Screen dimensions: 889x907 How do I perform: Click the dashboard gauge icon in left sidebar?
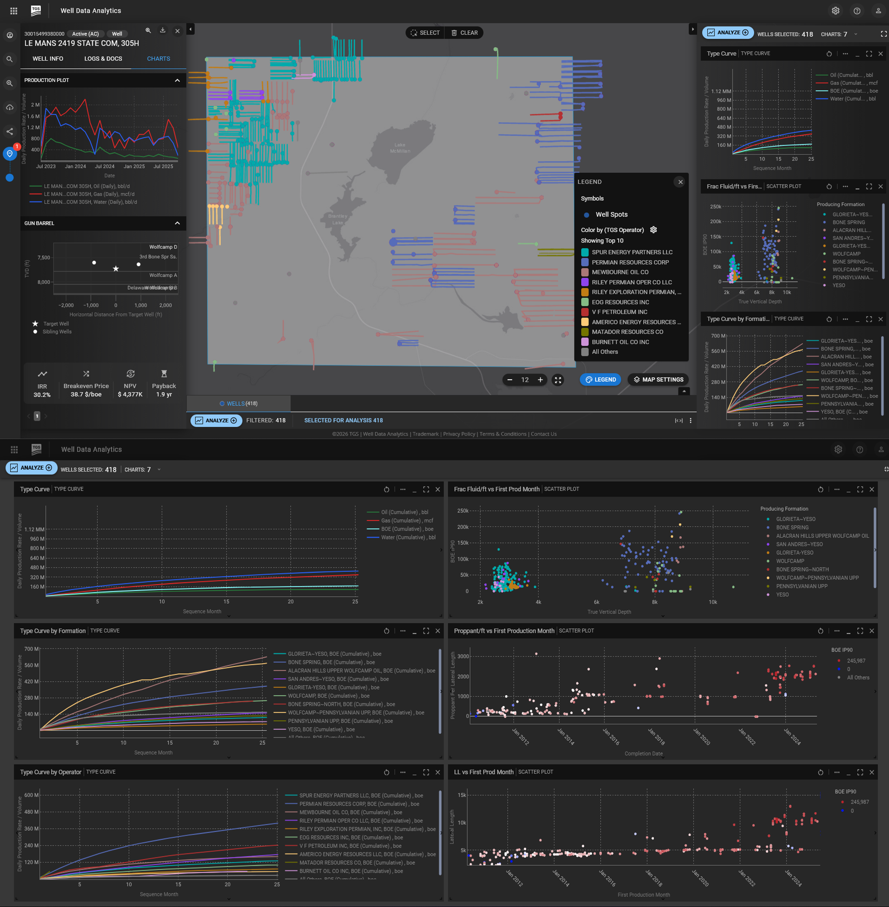tap(10, 35)
